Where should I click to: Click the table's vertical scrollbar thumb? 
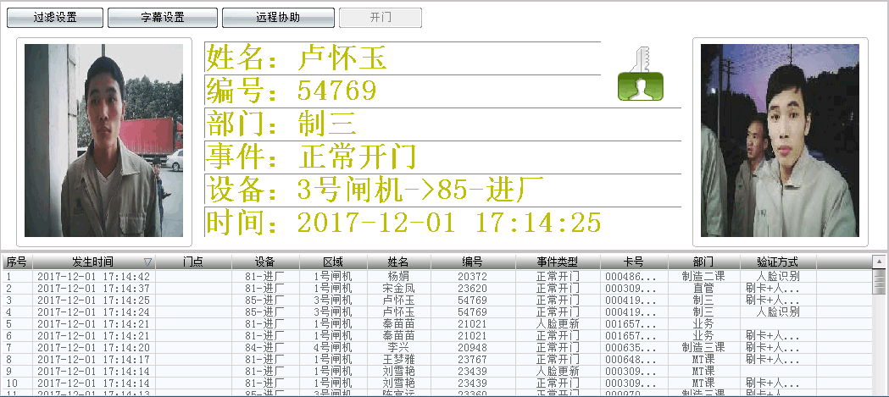coord(881,279)
